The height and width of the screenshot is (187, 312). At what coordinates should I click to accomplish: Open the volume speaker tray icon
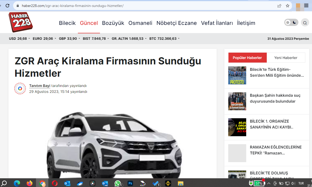(293, 183)
